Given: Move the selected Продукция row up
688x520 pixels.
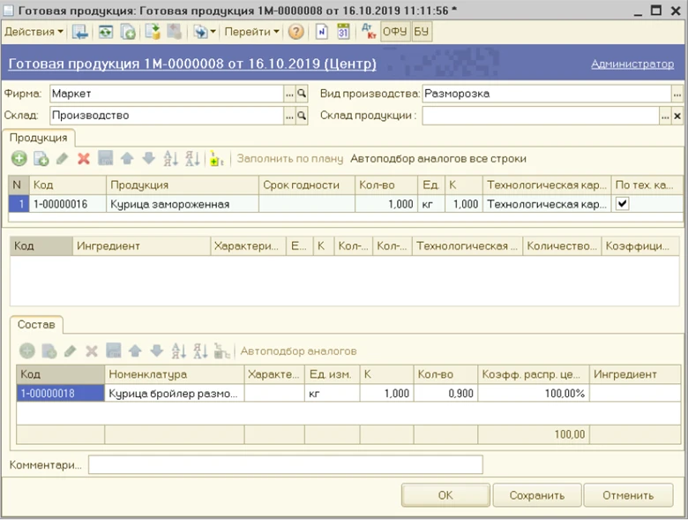Looking at the screenshot, I should tap(127, 159).
